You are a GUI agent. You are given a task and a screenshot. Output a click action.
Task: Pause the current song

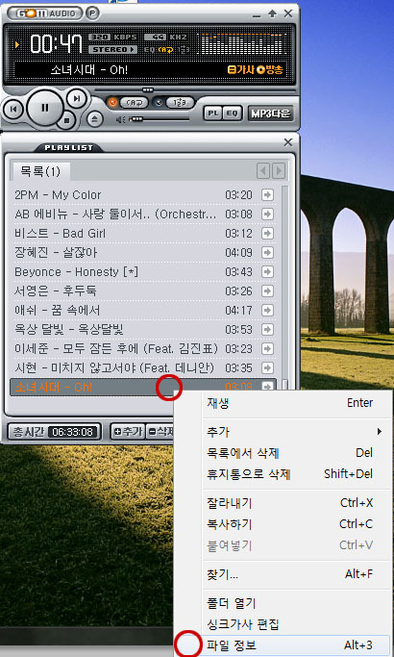tap(45, 108)
